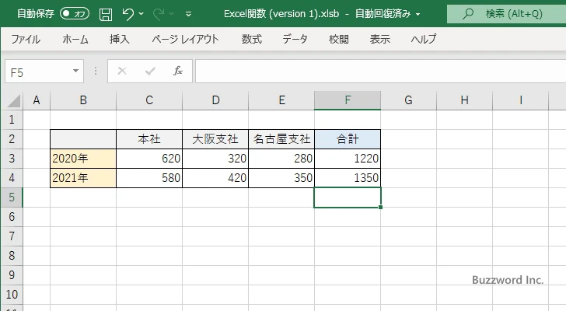The height and width of the screenshot is (311, 566).
Task: Switch to the ヘルプ tab
Action: (x=424, y=39)
